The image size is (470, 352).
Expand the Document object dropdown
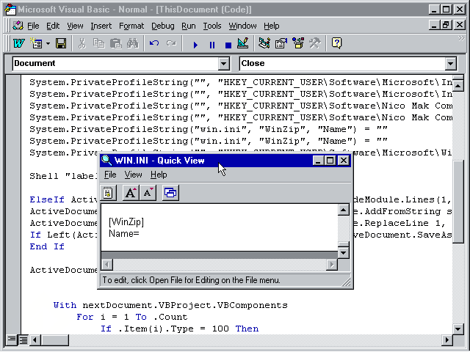pyautogui.click(x=223, y=64)
